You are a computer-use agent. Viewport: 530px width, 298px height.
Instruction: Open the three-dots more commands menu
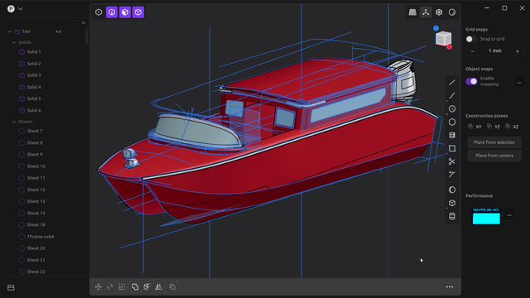450,287
